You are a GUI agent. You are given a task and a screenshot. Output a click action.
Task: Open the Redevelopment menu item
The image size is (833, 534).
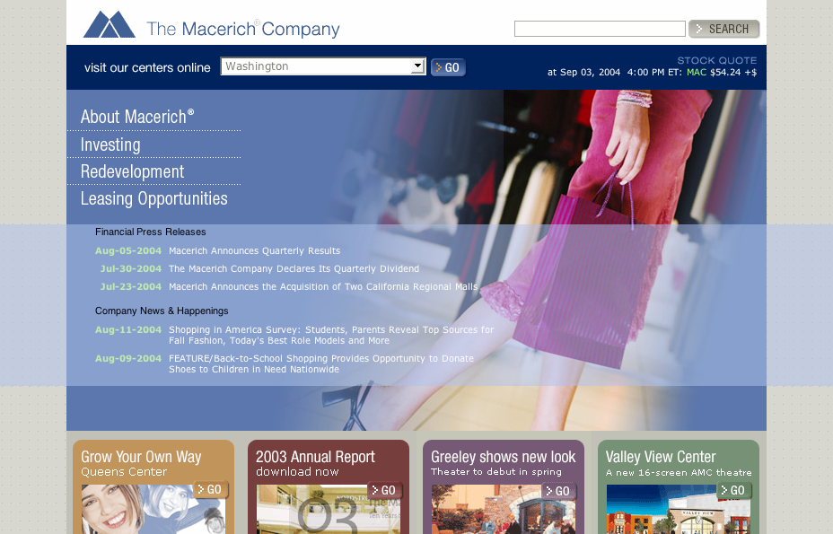pos(132,171)
